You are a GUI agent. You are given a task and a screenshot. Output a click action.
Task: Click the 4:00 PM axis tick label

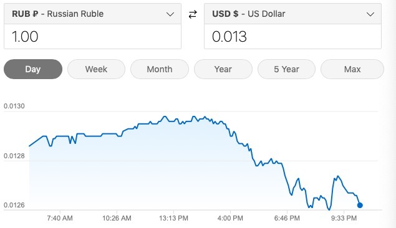coord(230,218)
